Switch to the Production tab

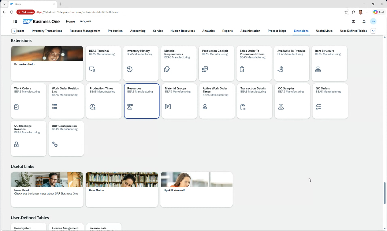(115, 31)
